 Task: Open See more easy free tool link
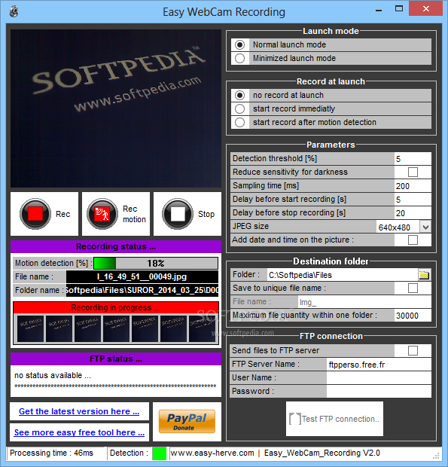coord(79,432)
